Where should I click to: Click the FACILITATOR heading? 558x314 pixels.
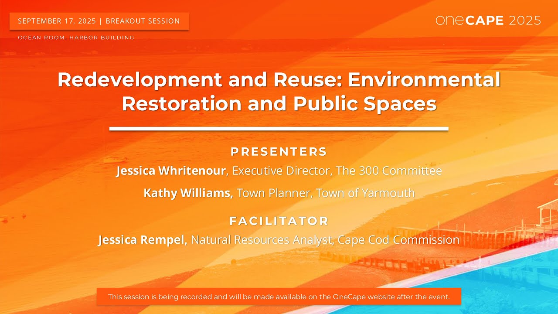(279, 221)
